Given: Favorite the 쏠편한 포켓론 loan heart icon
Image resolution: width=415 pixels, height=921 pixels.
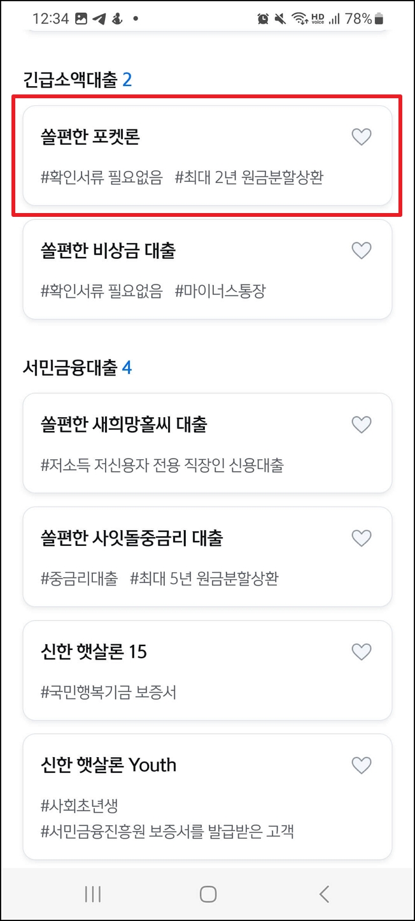Looking at the screenshot, I should point(362,136).
